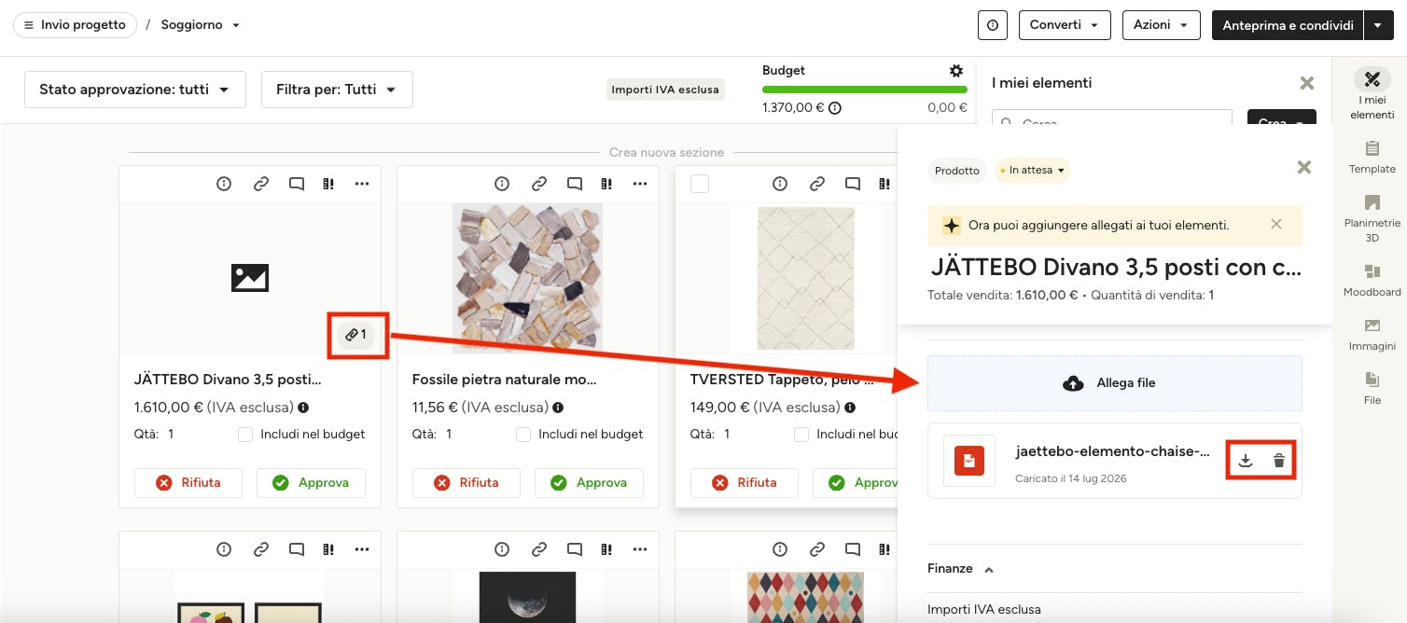1407x623 pixels.
Task: Open Moodboard in right sidebar
Action: tap(1372, 280)
